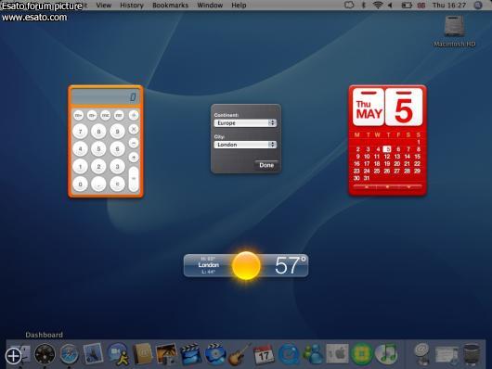Click day 31 in the calendar widget
This screenshot has width=492, height=369.
367,178
